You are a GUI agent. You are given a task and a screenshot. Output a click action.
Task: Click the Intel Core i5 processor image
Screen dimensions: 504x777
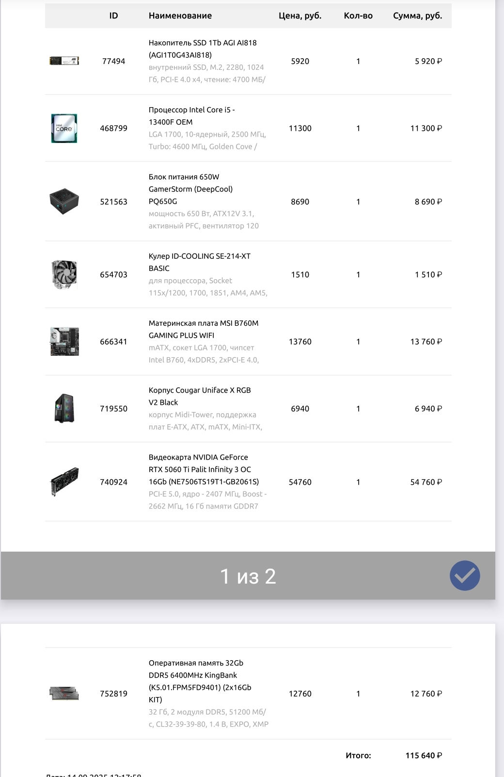point(64,128)
